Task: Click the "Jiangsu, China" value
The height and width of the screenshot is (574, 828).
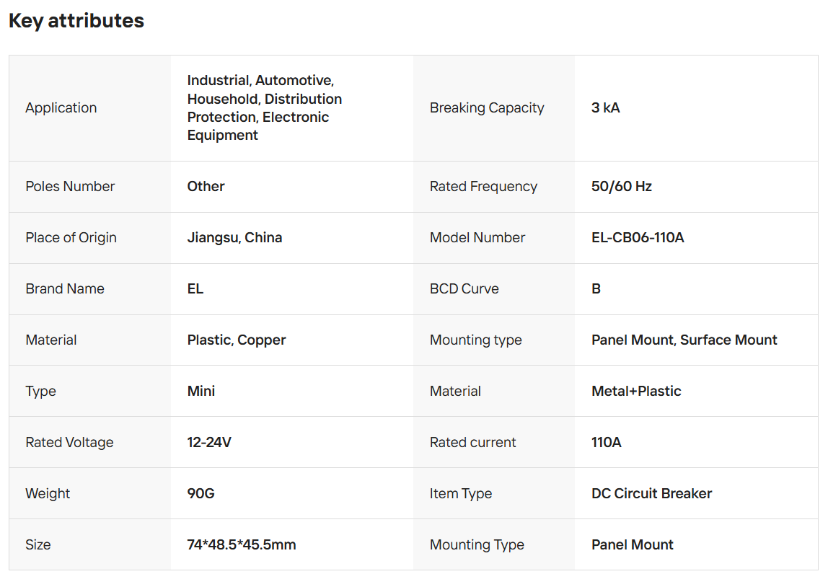Action: (234, 238)
